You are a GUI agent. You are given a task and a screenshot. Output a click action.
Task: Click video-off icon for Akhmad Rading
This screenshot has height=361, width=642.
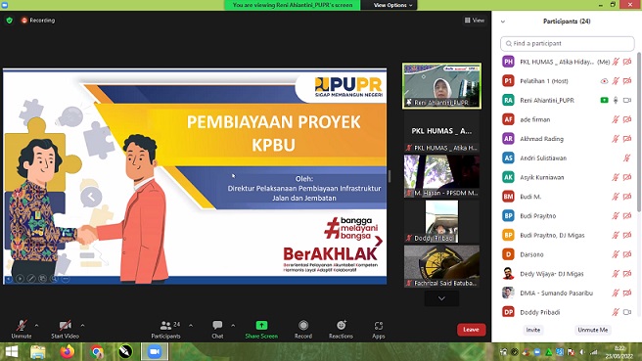point(627,139)
